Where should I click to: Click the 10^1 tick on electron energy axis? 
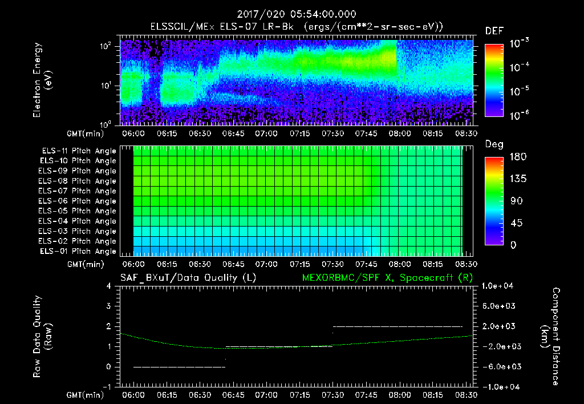click(106, 86)
